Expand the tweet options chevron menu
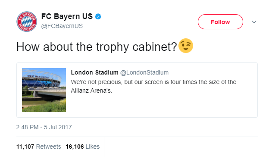The height and width of the screenshot is (159, 272). click(254, 22)
